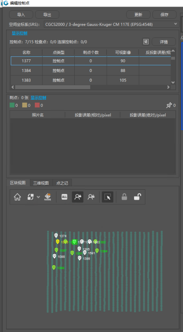Screen dimensions: 183x332
Task: Select the green marker 1097
Action: (56, 250)
